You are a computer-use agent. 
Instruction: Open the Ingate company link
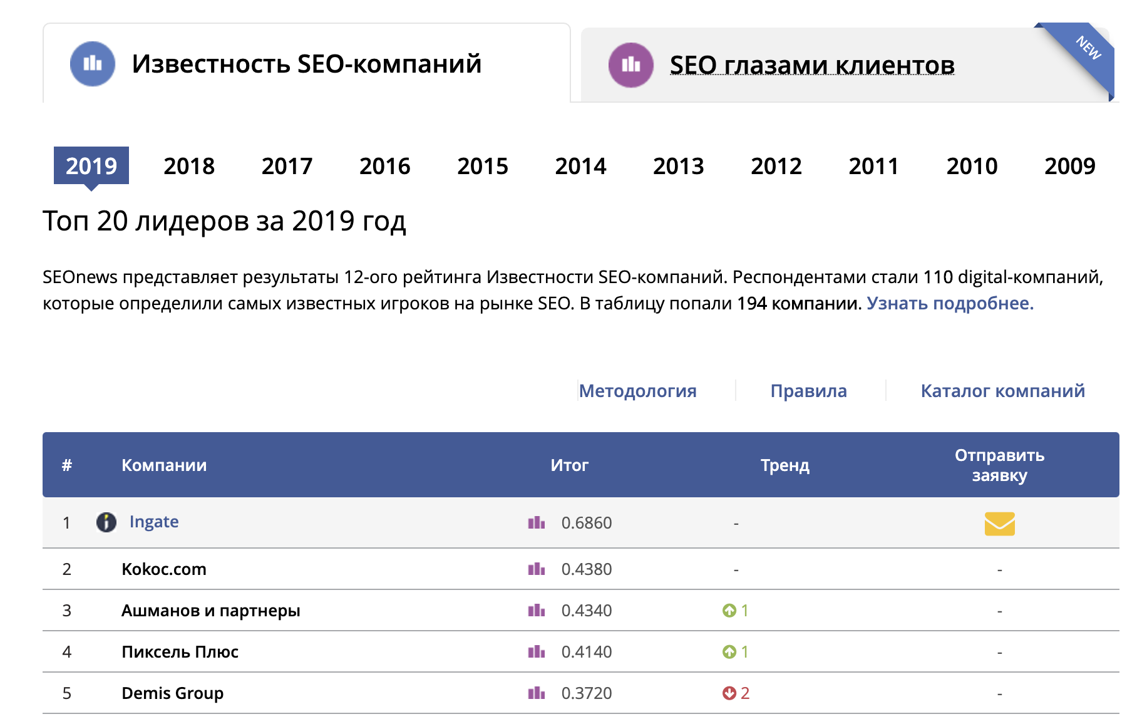tap(154, 522)
